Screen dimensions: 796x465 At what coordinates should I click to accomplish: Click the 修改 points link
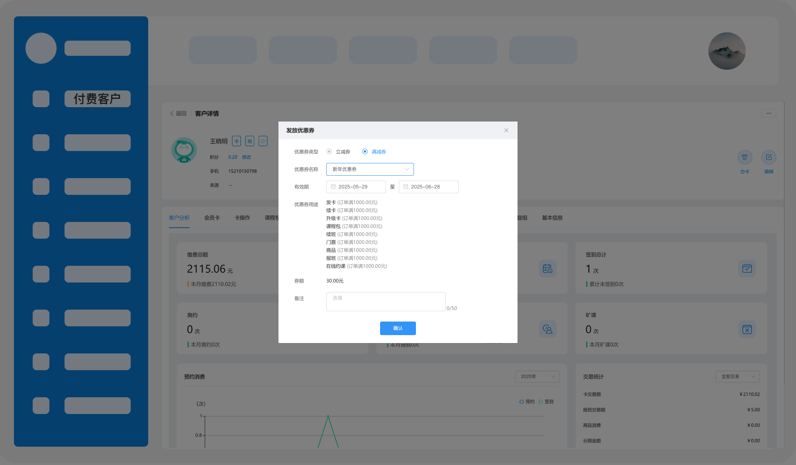tap(246, 157)
